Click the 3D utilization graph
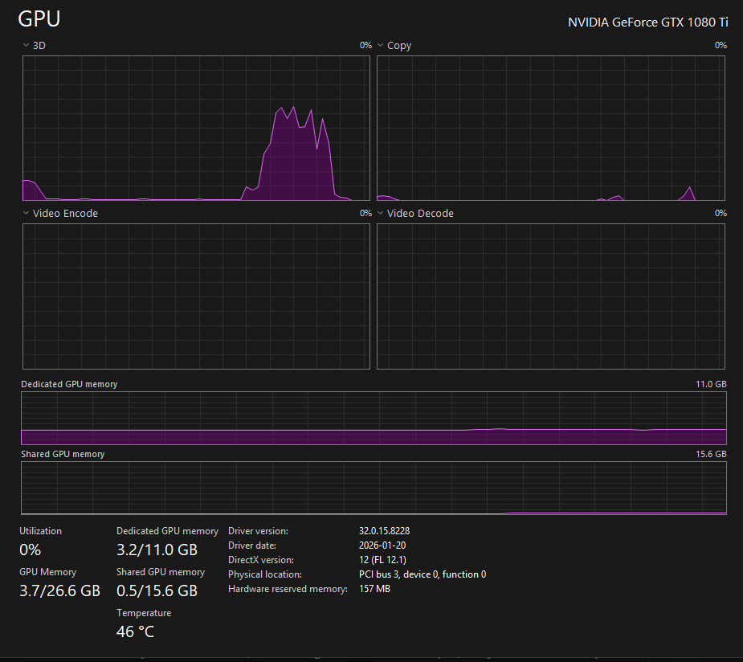This screenshot has height=662, width=743. point(196,128)
